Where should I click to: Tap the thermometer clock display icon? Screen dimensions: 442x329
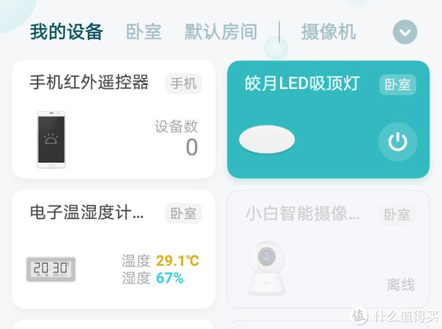click(x=51, y=269)
